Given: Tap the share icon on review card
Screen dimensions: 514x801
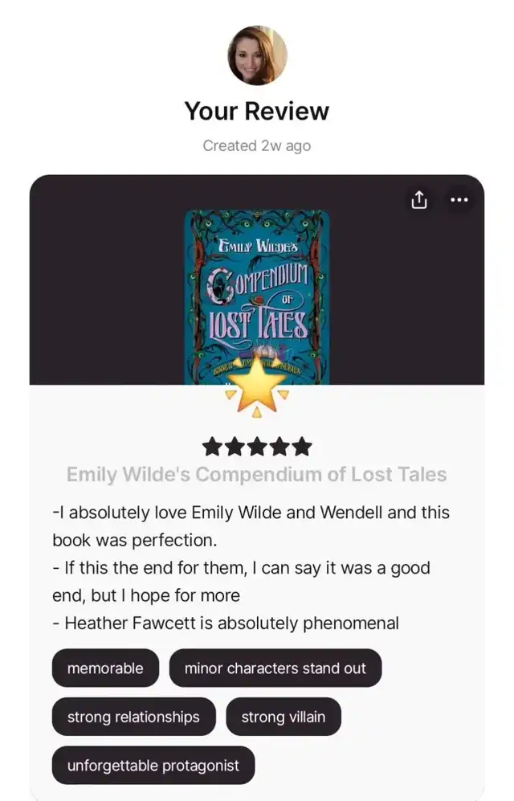Looking at the screenshot, I should tap(419, 200).
